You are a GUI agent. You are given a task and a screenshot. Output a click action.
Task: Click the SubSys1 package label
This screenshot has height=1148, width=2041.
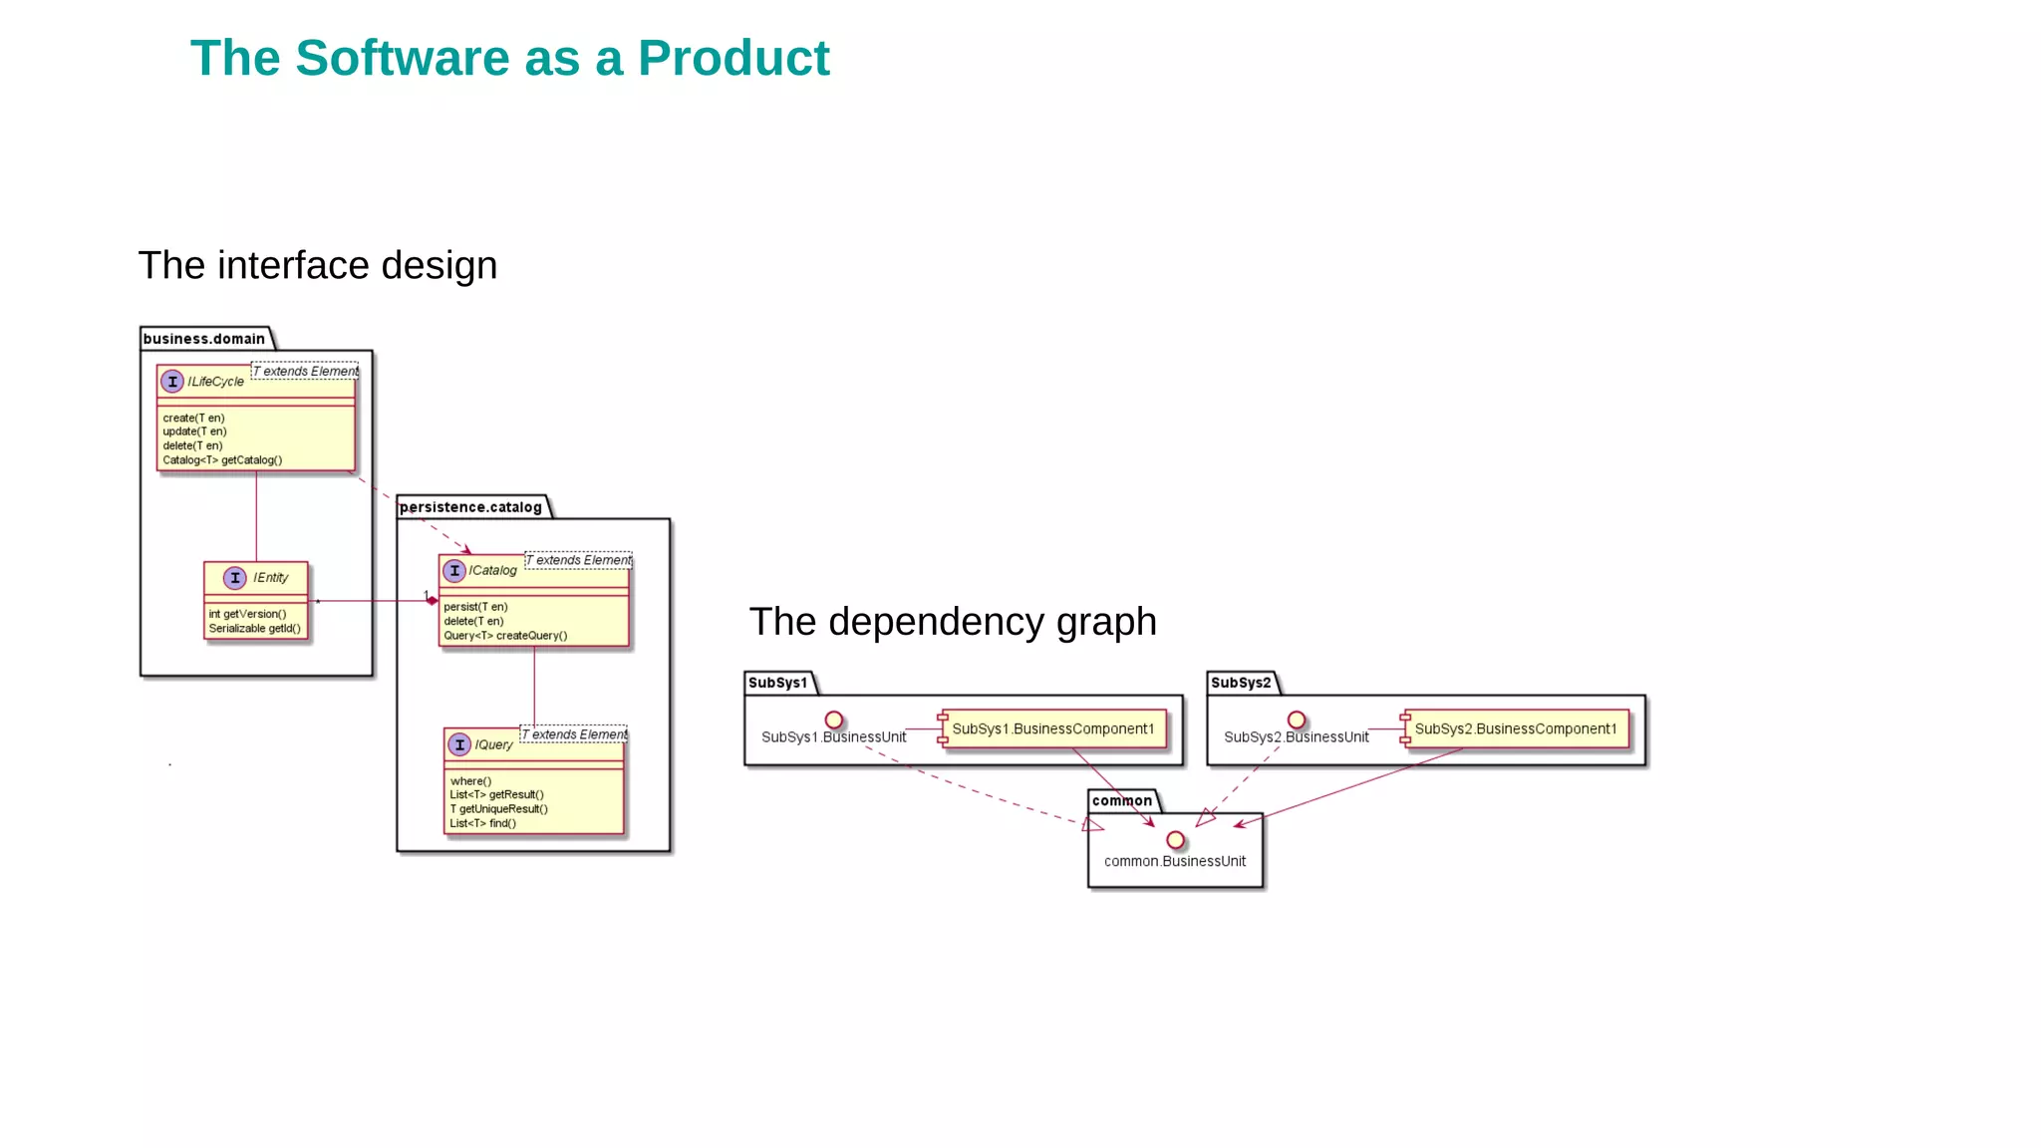coord(777,683)
